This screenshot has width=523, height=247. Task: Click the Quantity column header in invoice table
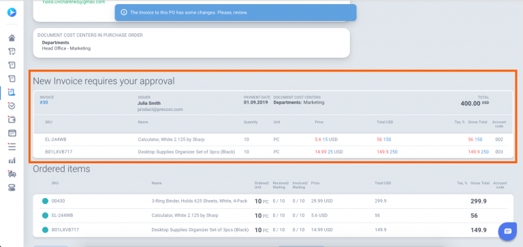pos(251,122)
